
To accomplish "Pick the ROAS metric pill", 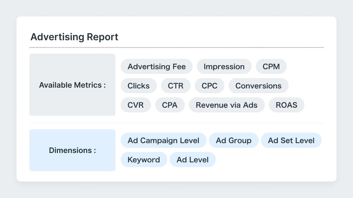I will pos(286,105).
